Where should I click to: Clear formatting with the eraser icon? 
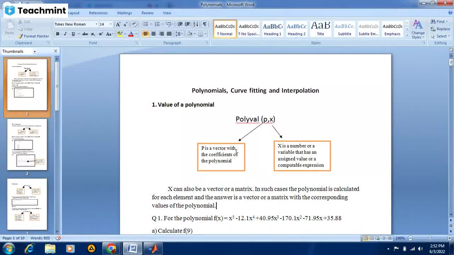point(134,24)
